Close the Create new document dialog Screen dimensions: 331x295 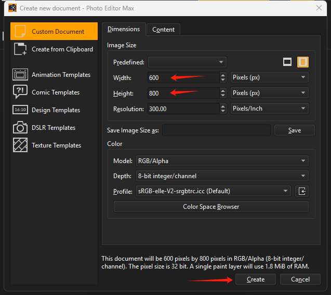click(x=319, y=8)
